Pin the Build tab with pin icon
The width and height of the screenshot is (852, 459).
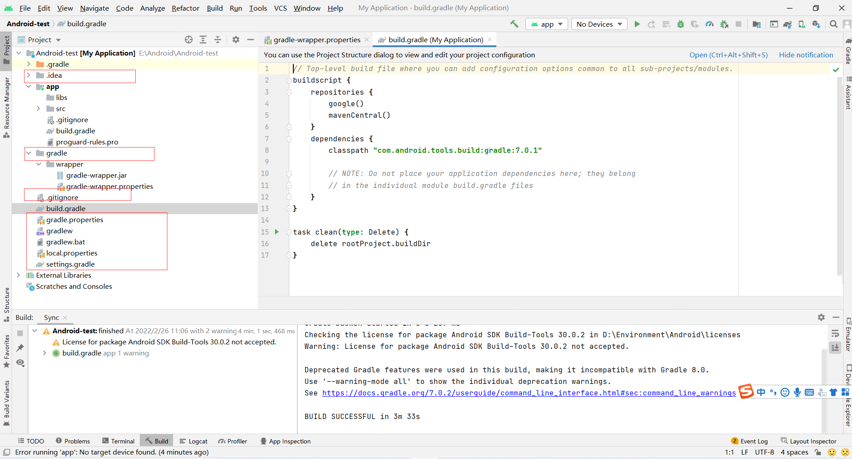pos(20,347)
